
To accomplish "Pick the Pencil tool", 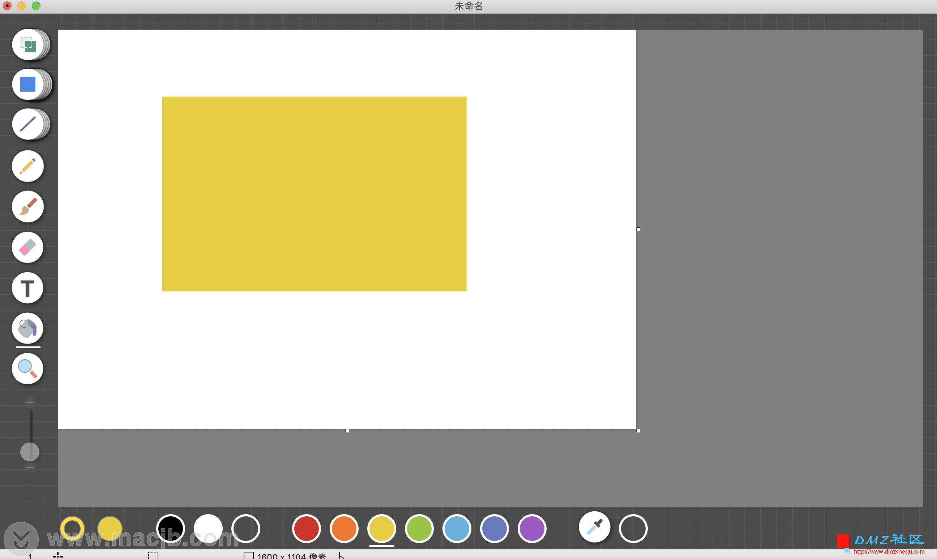I will (x=28, y=166).
